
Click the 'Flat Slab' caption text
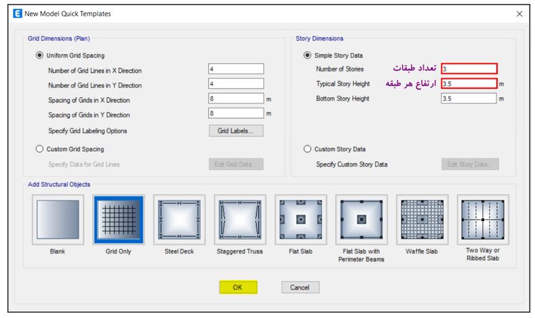click(301, 251)
